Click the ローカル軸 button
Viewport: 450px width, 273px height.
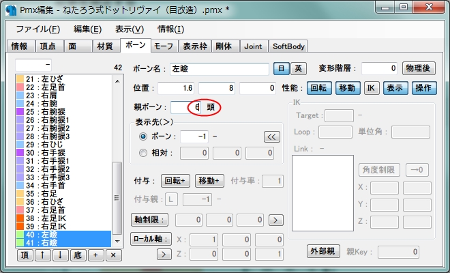pos(151,239)
